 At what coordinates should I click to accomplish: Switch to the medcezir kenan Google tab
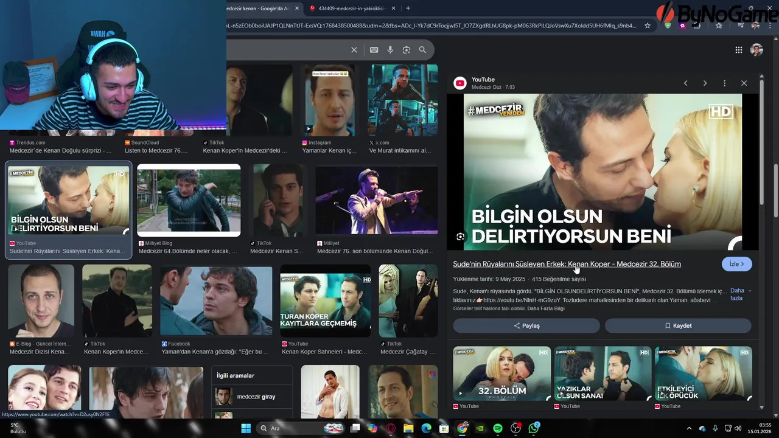tap(263, 8)
